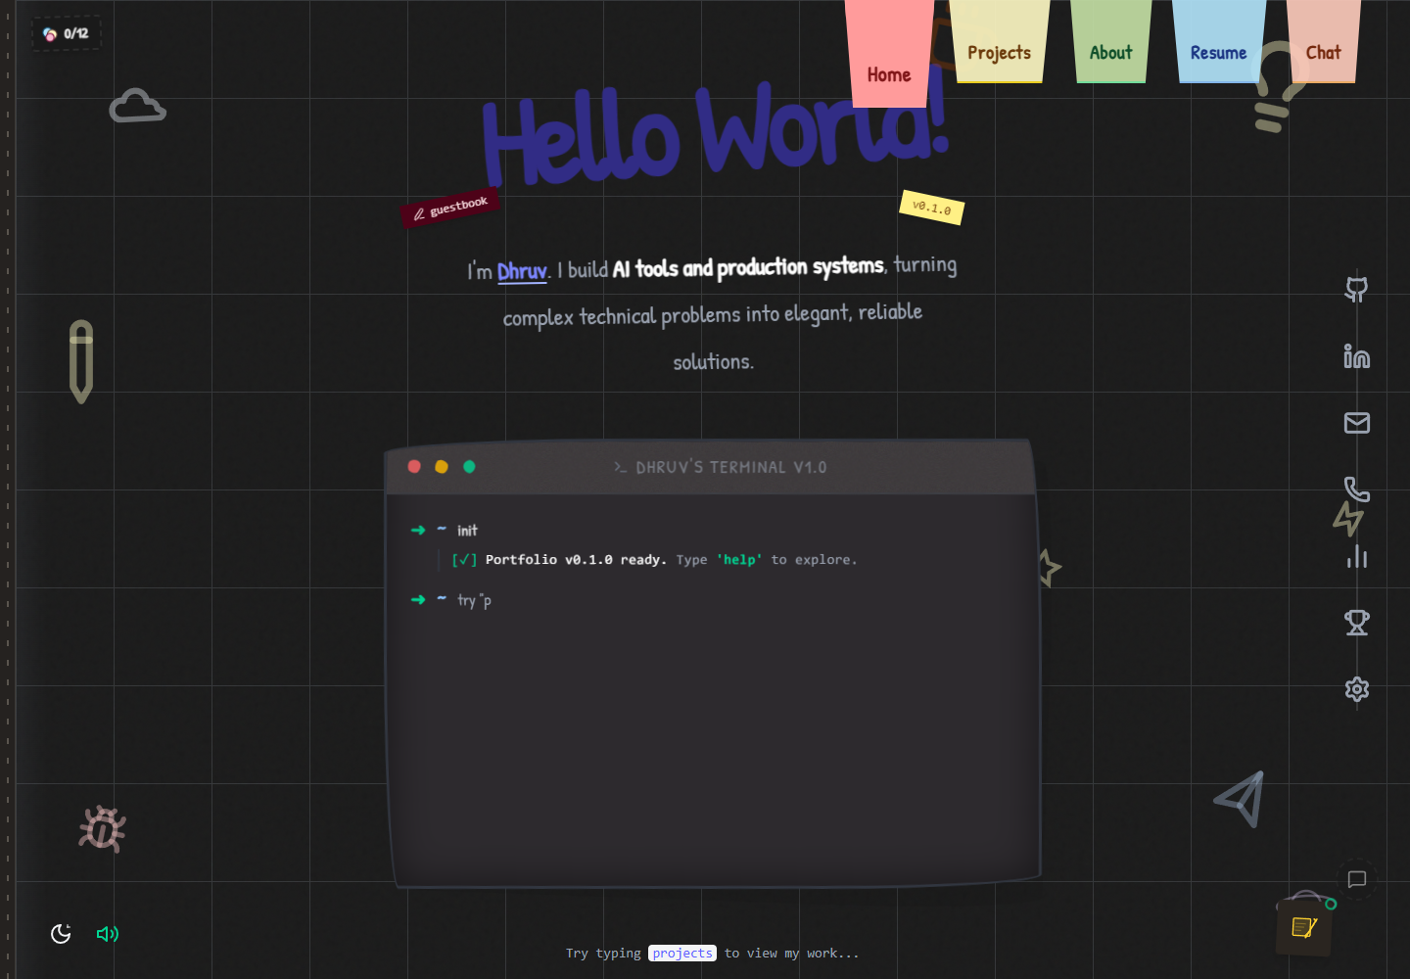Open the bar chart stats icon
Screen dimensions: 1410x979
pyautogui.click(x=1356, y=556)
